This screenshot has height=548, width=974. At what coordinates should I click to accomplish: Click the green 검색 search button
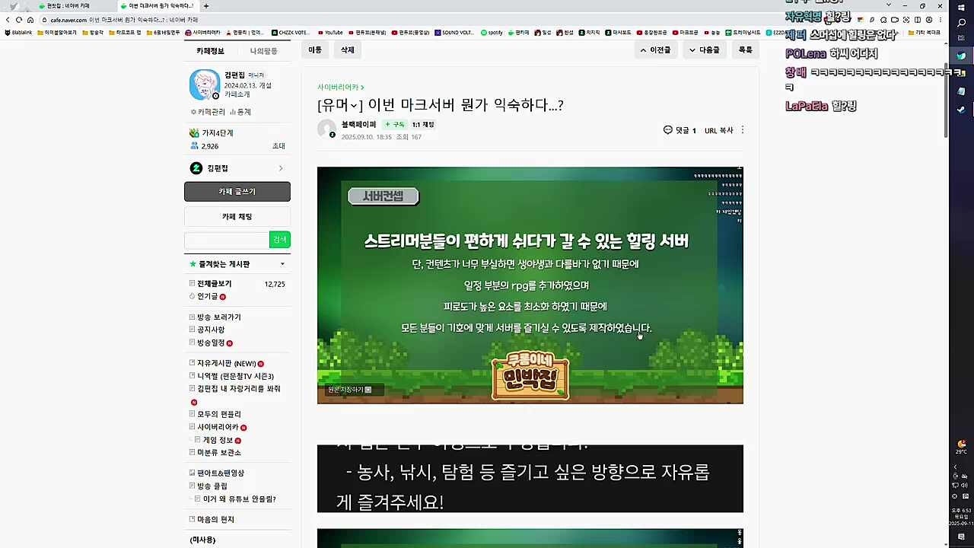[x=280, y=240]
